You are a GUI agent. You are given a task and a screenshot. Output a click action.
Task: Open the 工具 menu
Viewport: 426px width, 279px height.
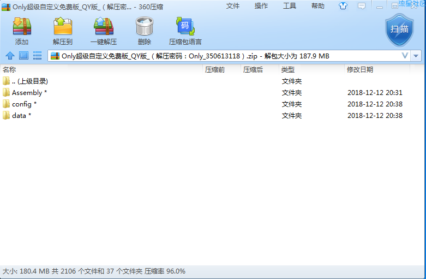tap(289, 6)
